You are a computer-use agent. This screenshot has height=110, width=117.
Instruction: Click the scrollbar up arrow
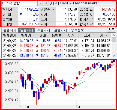tap(114, 35)
